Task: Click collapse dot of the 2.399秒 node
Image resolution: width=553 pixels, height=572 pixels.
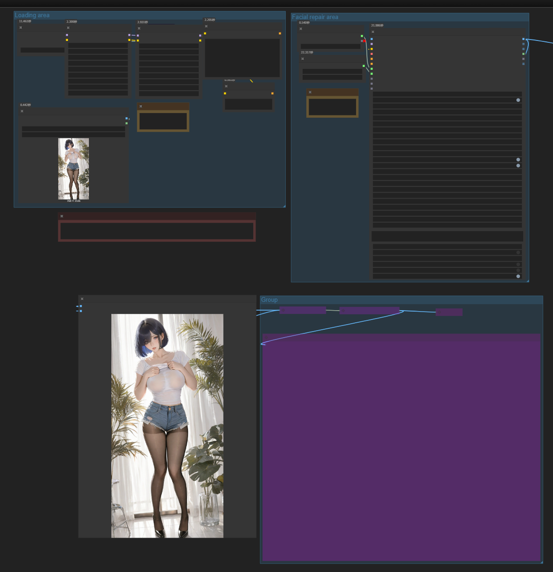Action: point(68,28)
